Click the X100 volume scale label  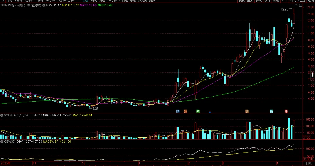[x=307, y=137]
